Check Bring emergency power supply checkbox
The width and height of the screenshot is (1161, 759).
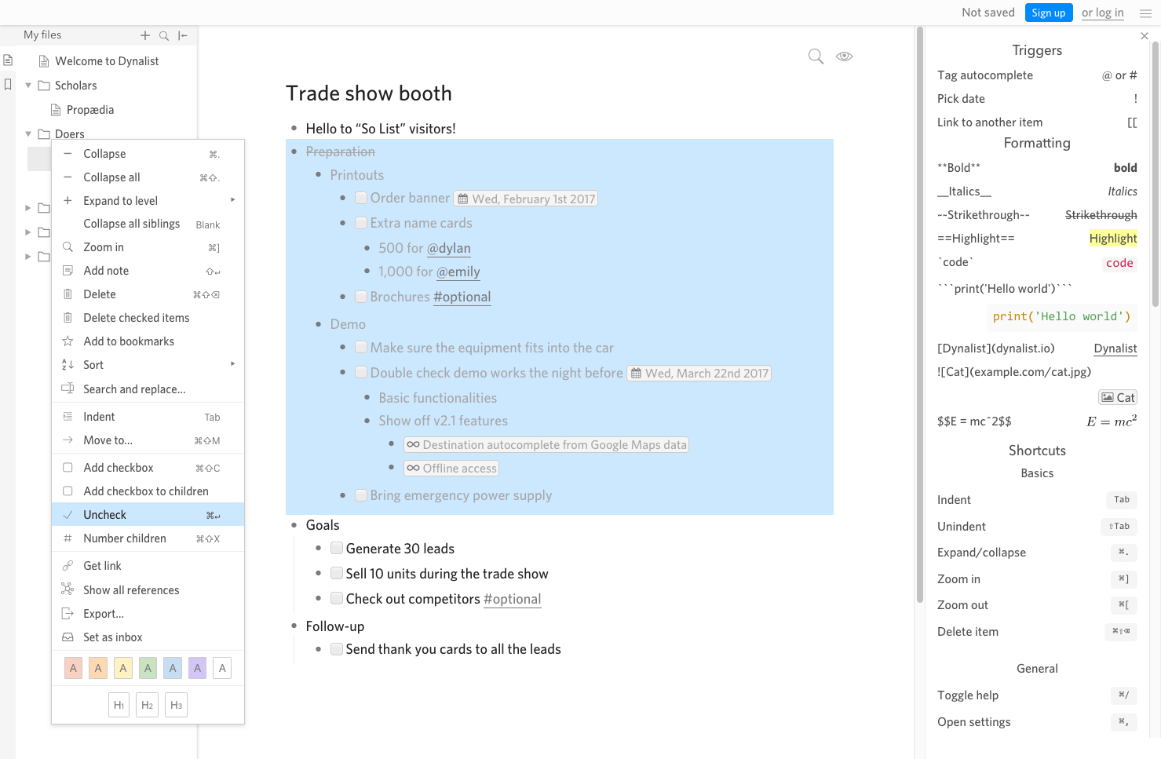[361, 496]
